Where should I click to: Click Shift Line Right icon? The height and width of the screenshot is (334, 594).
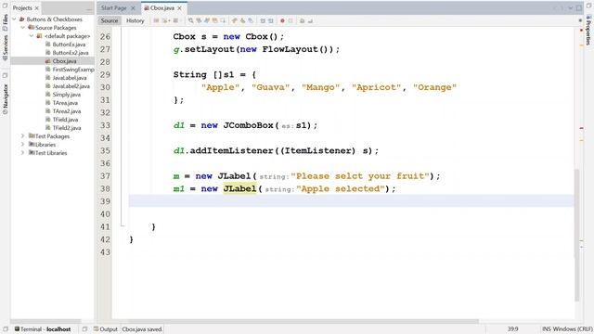coord(270,20)
